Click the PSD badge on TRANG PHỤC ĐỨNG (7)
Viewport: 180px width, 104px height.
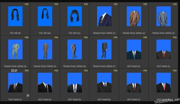(115, 37)
